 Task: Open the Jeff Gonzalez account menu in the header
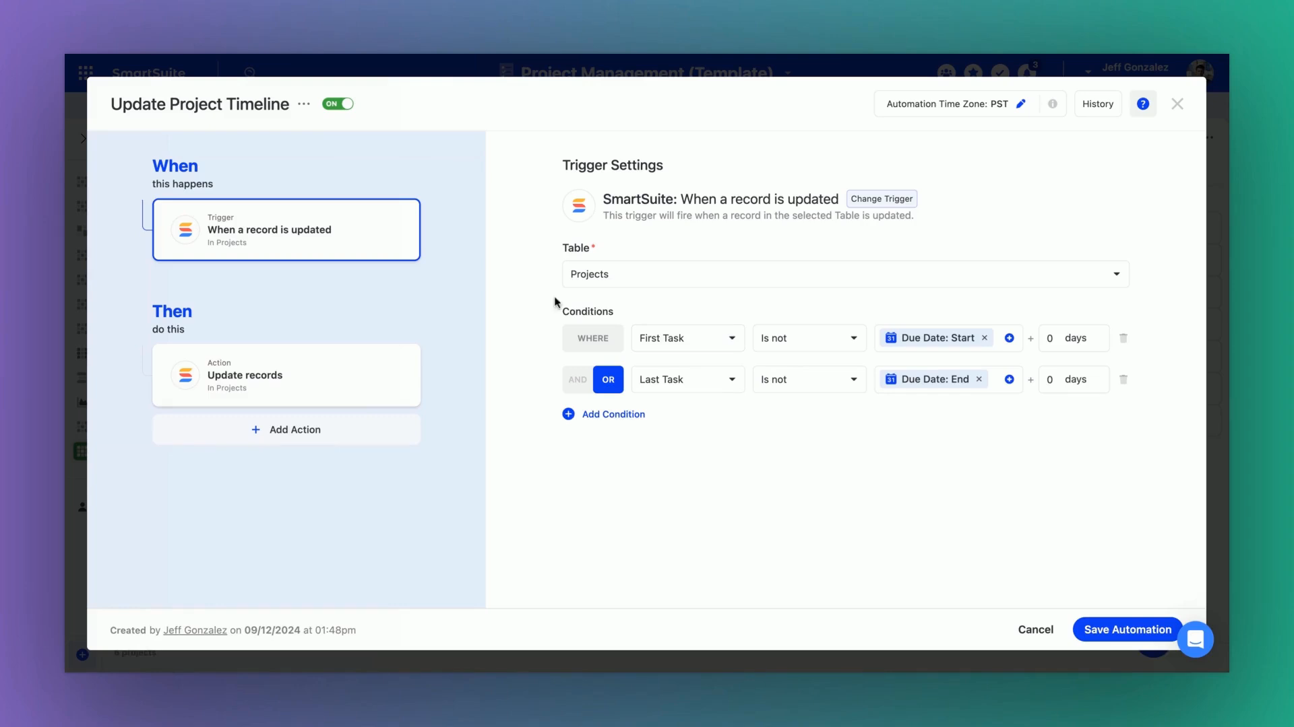click(x=1135, y=67)
